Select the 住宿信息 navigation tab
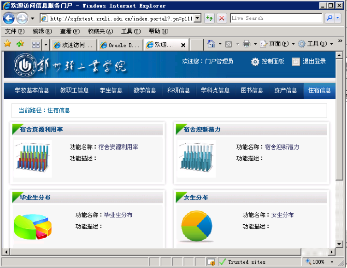The height and width of the screenshot is (268, 347). pos(319,90)
